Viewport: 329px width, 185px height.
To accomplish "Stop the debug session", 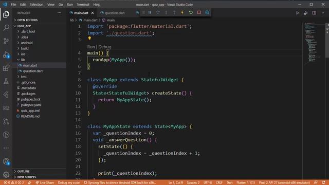I will pos(199,12).
